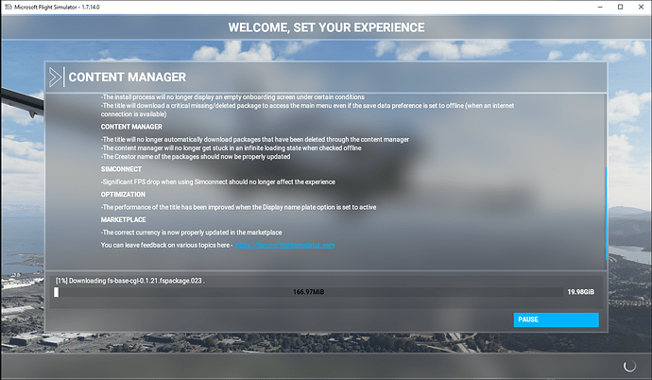Screen dimensions: 652x380
Task: Click the 'Creator name of the packages' line
Action: click(x=196, y=157)
